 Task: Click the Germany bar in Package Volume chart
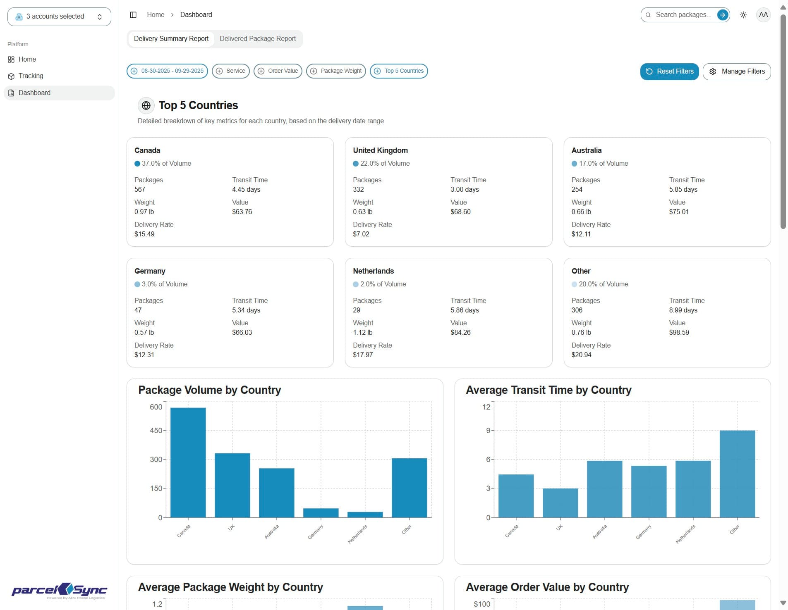(321, 513)
